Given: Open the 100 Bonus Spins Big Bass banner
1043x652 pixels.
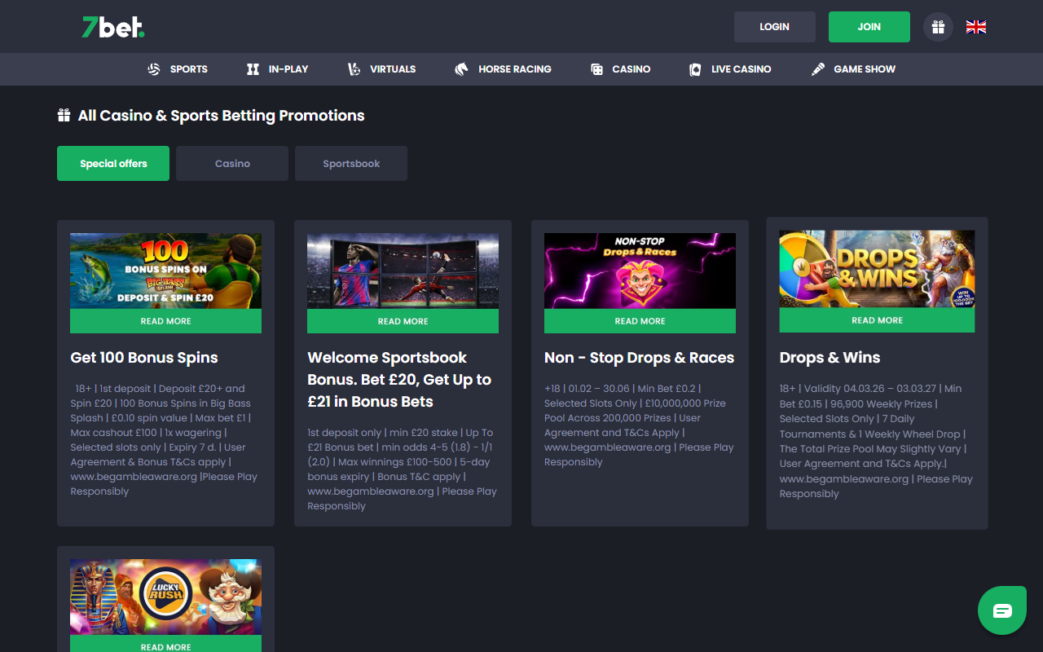Looking at the screenshot, I should pyautogui.click(x=165, y=271).
